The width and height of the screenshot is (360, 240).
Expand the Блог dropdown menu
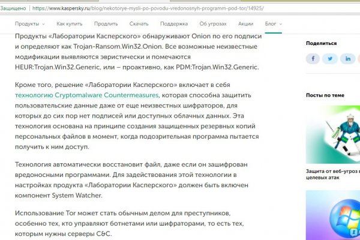point(273,24)
